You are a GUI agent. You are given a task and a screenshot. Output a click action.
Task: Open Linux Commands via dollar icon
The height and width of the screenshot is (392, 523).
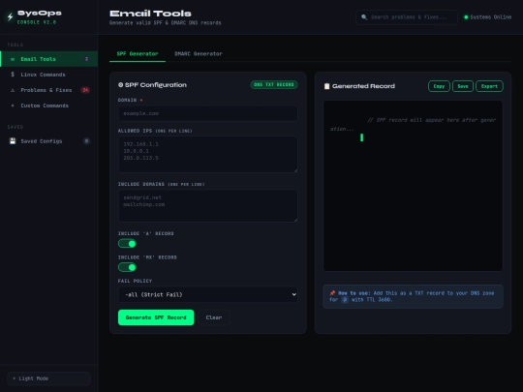[x=13, y=75]
